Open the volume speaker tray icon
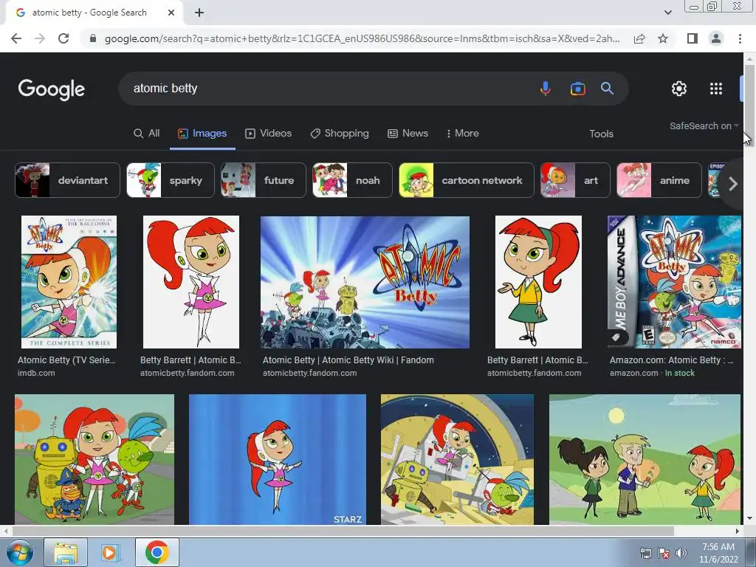The height and width of the screenshot is (567, 756). [681, 553]
